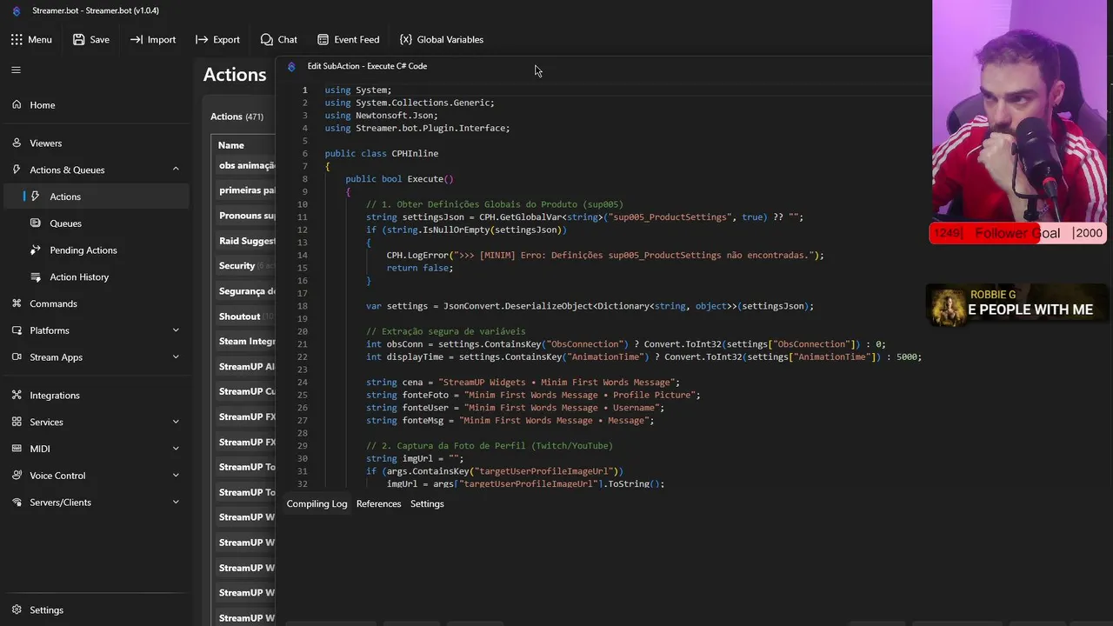
Task: Click the Platforms monitor icon
Action: [x=17, y=330]
